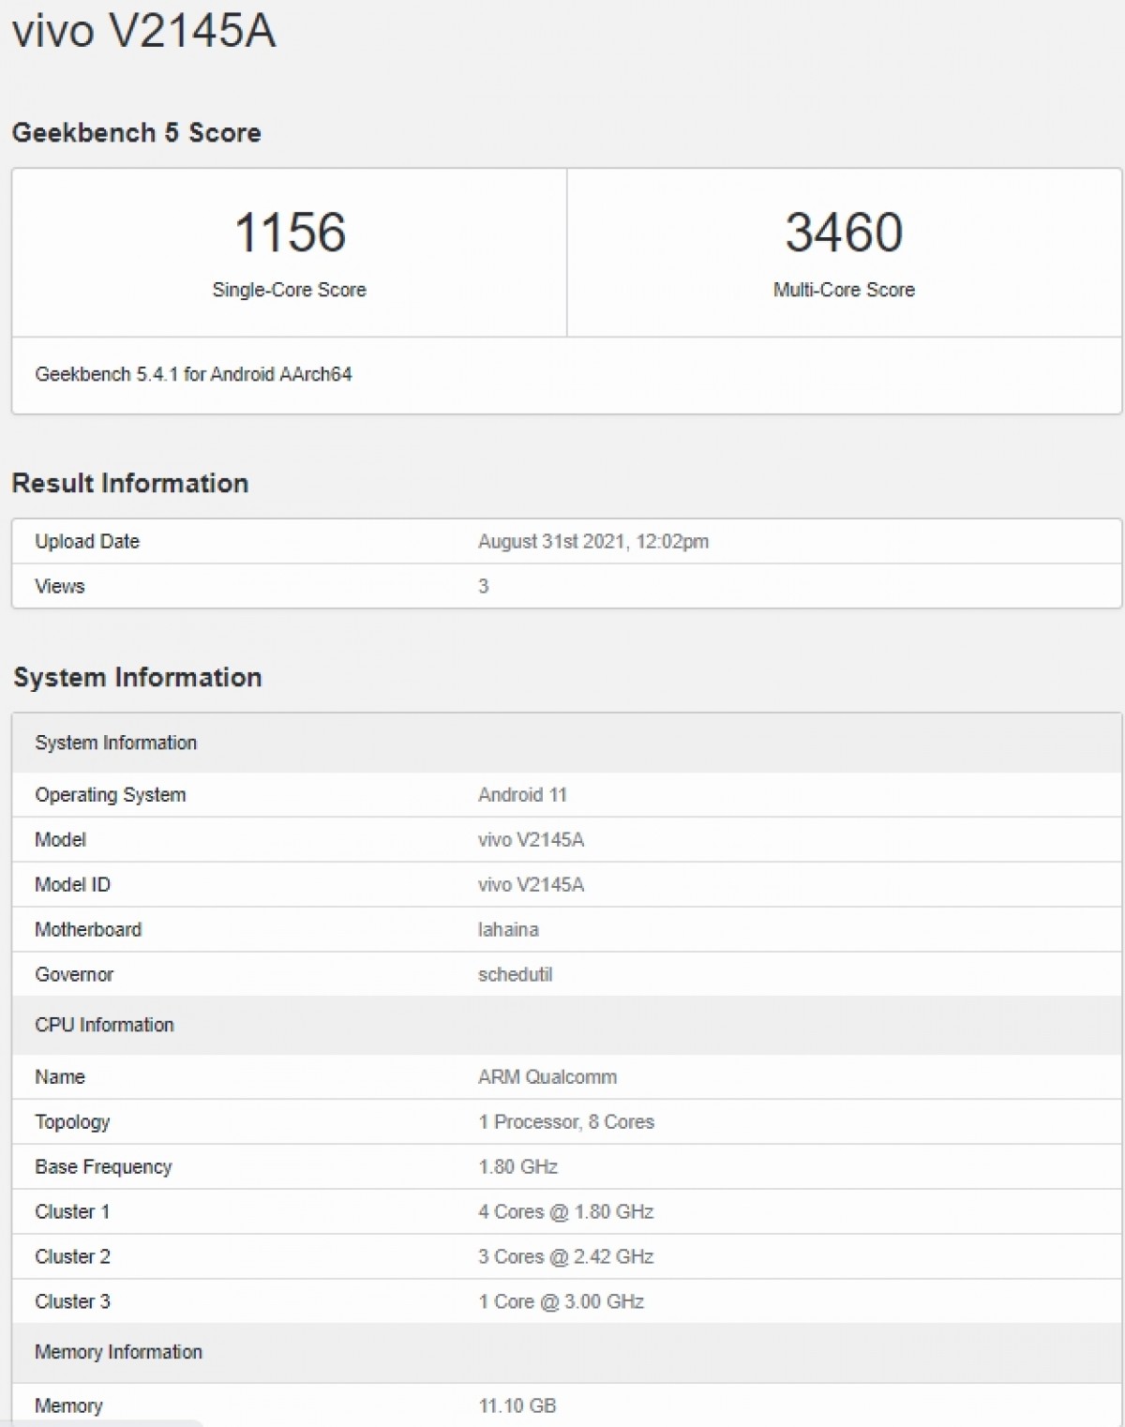
Task: Click the CPU Name ARM Qualcomm
Action: (x=547, y=1076)
